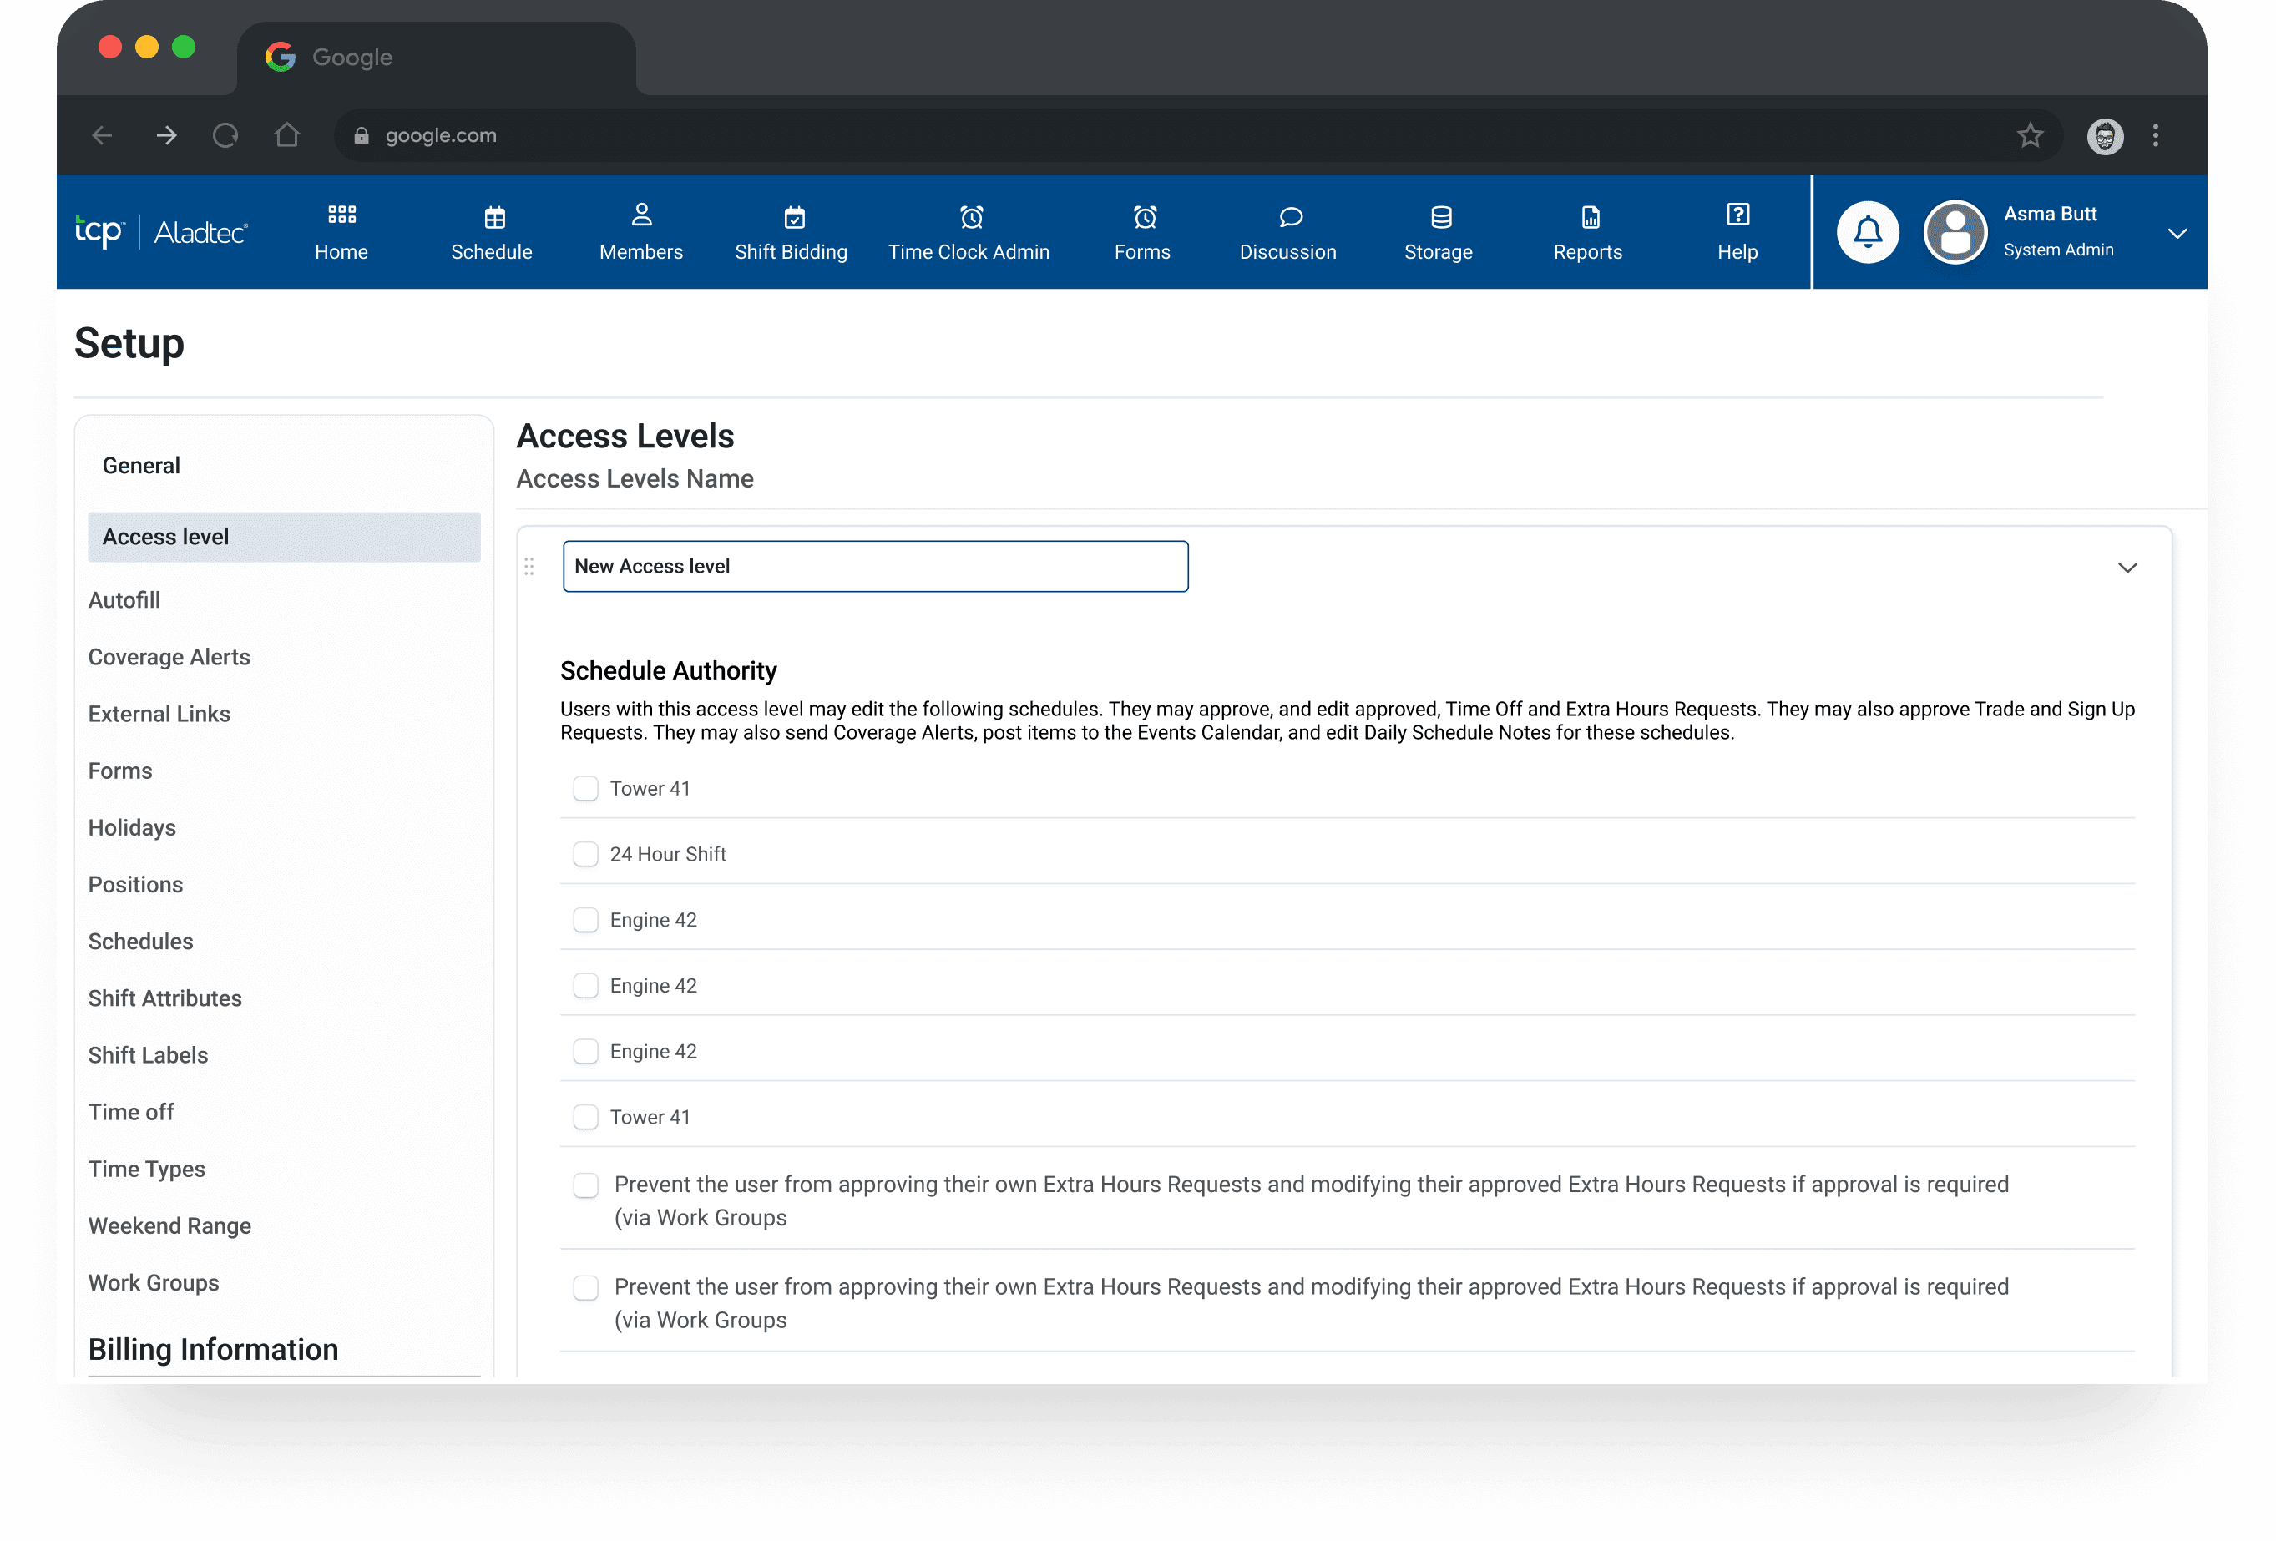Screen dimensions: 2276x1541
Task: Open the notifications bell icon
Action: 1867,232
